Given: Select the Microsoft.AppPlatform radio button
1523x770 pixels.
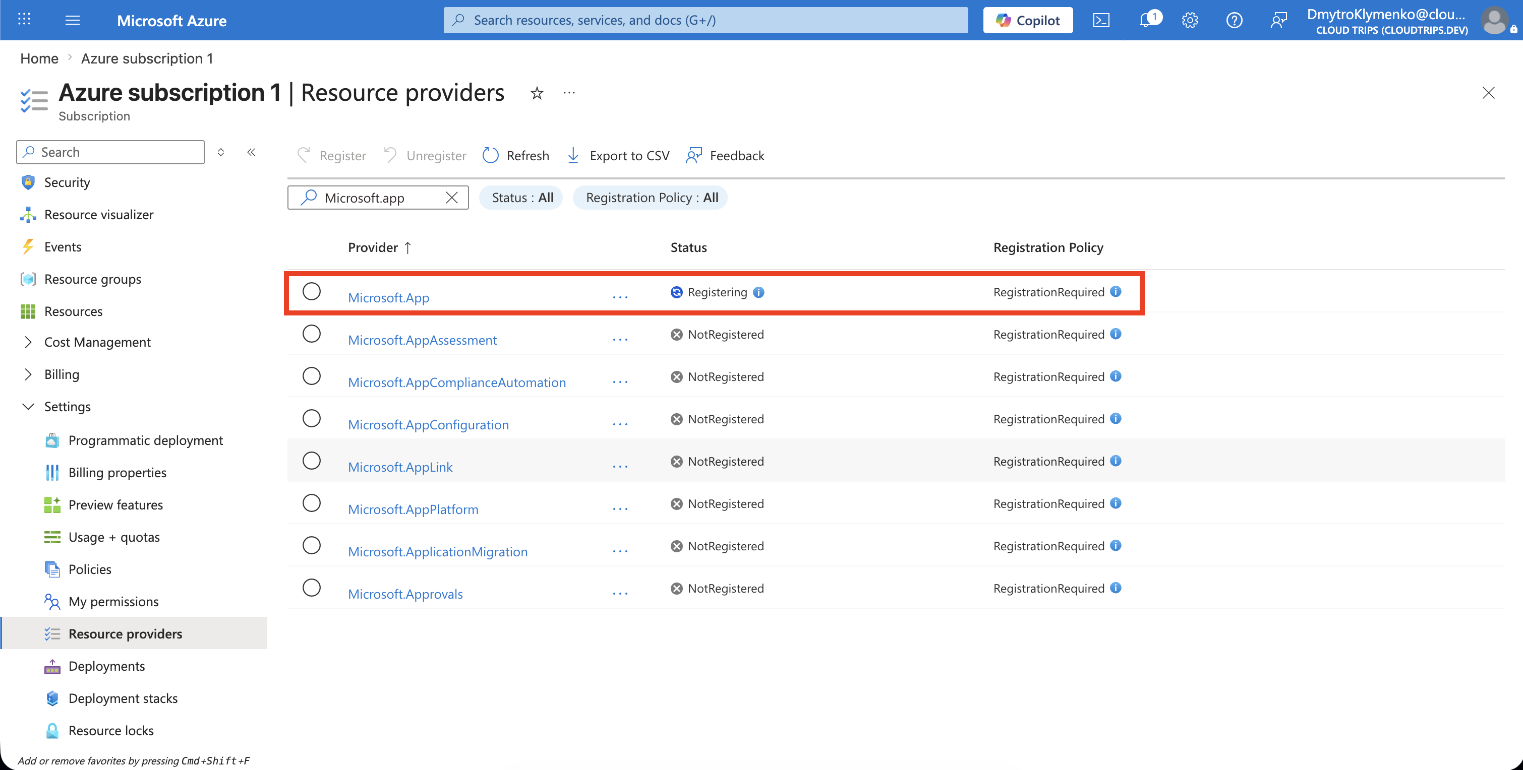Looking at the screenshot, I should (x=312, y=503).
